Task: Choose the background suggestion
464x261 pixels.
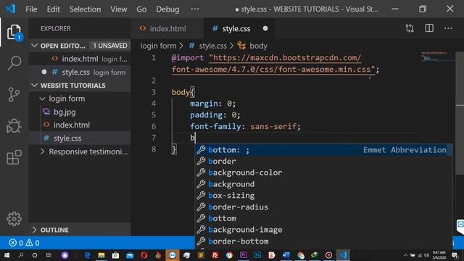Action: tap(324, 184)
